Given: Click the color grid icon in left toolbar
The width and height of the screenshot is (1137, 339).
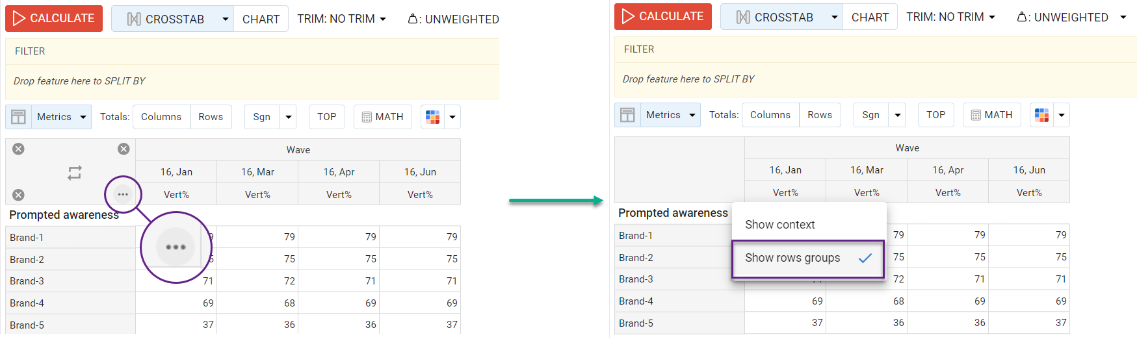Looking at the screenshot, I should coord(432,117).
